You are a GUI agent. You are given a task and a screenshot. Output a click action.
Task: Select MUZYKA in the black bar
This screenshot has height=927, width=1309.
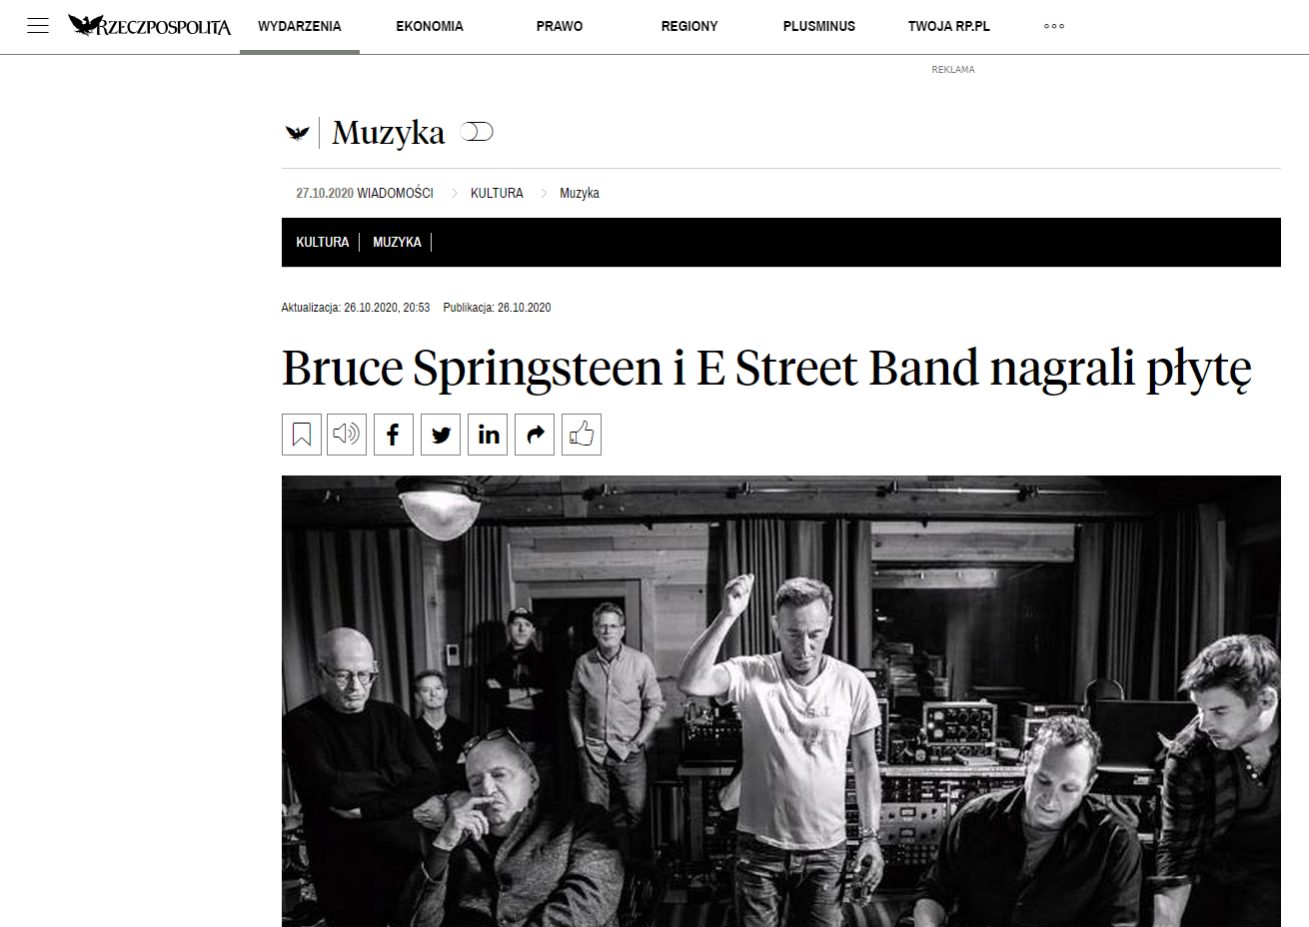[x=397, y=242]
